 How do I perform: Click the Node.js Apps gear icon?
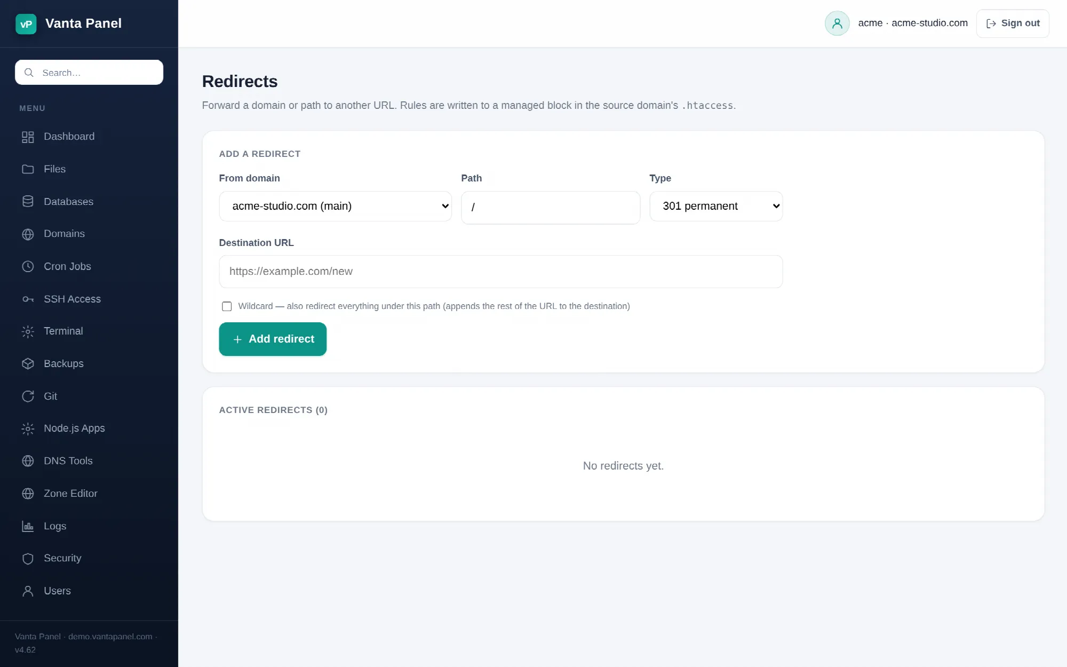[x=28, y=428]
